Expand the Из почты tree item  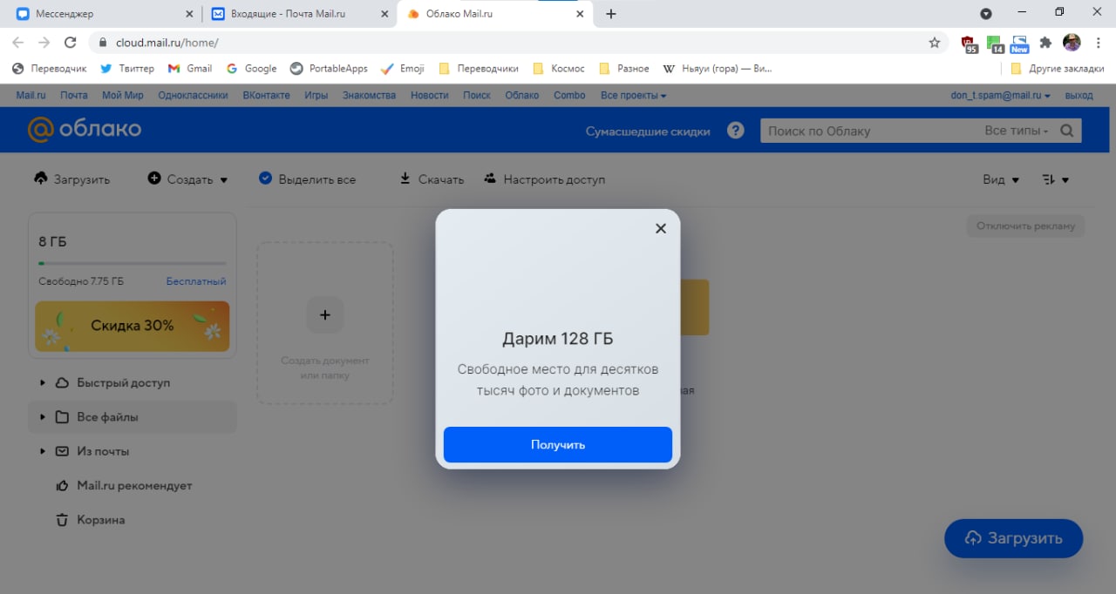(42, 451)
